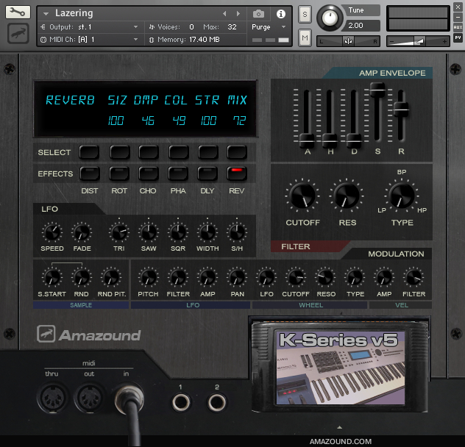Toggle the AUX sends button
This screenshot has height=447, width=465.
(x=458, y=27)
